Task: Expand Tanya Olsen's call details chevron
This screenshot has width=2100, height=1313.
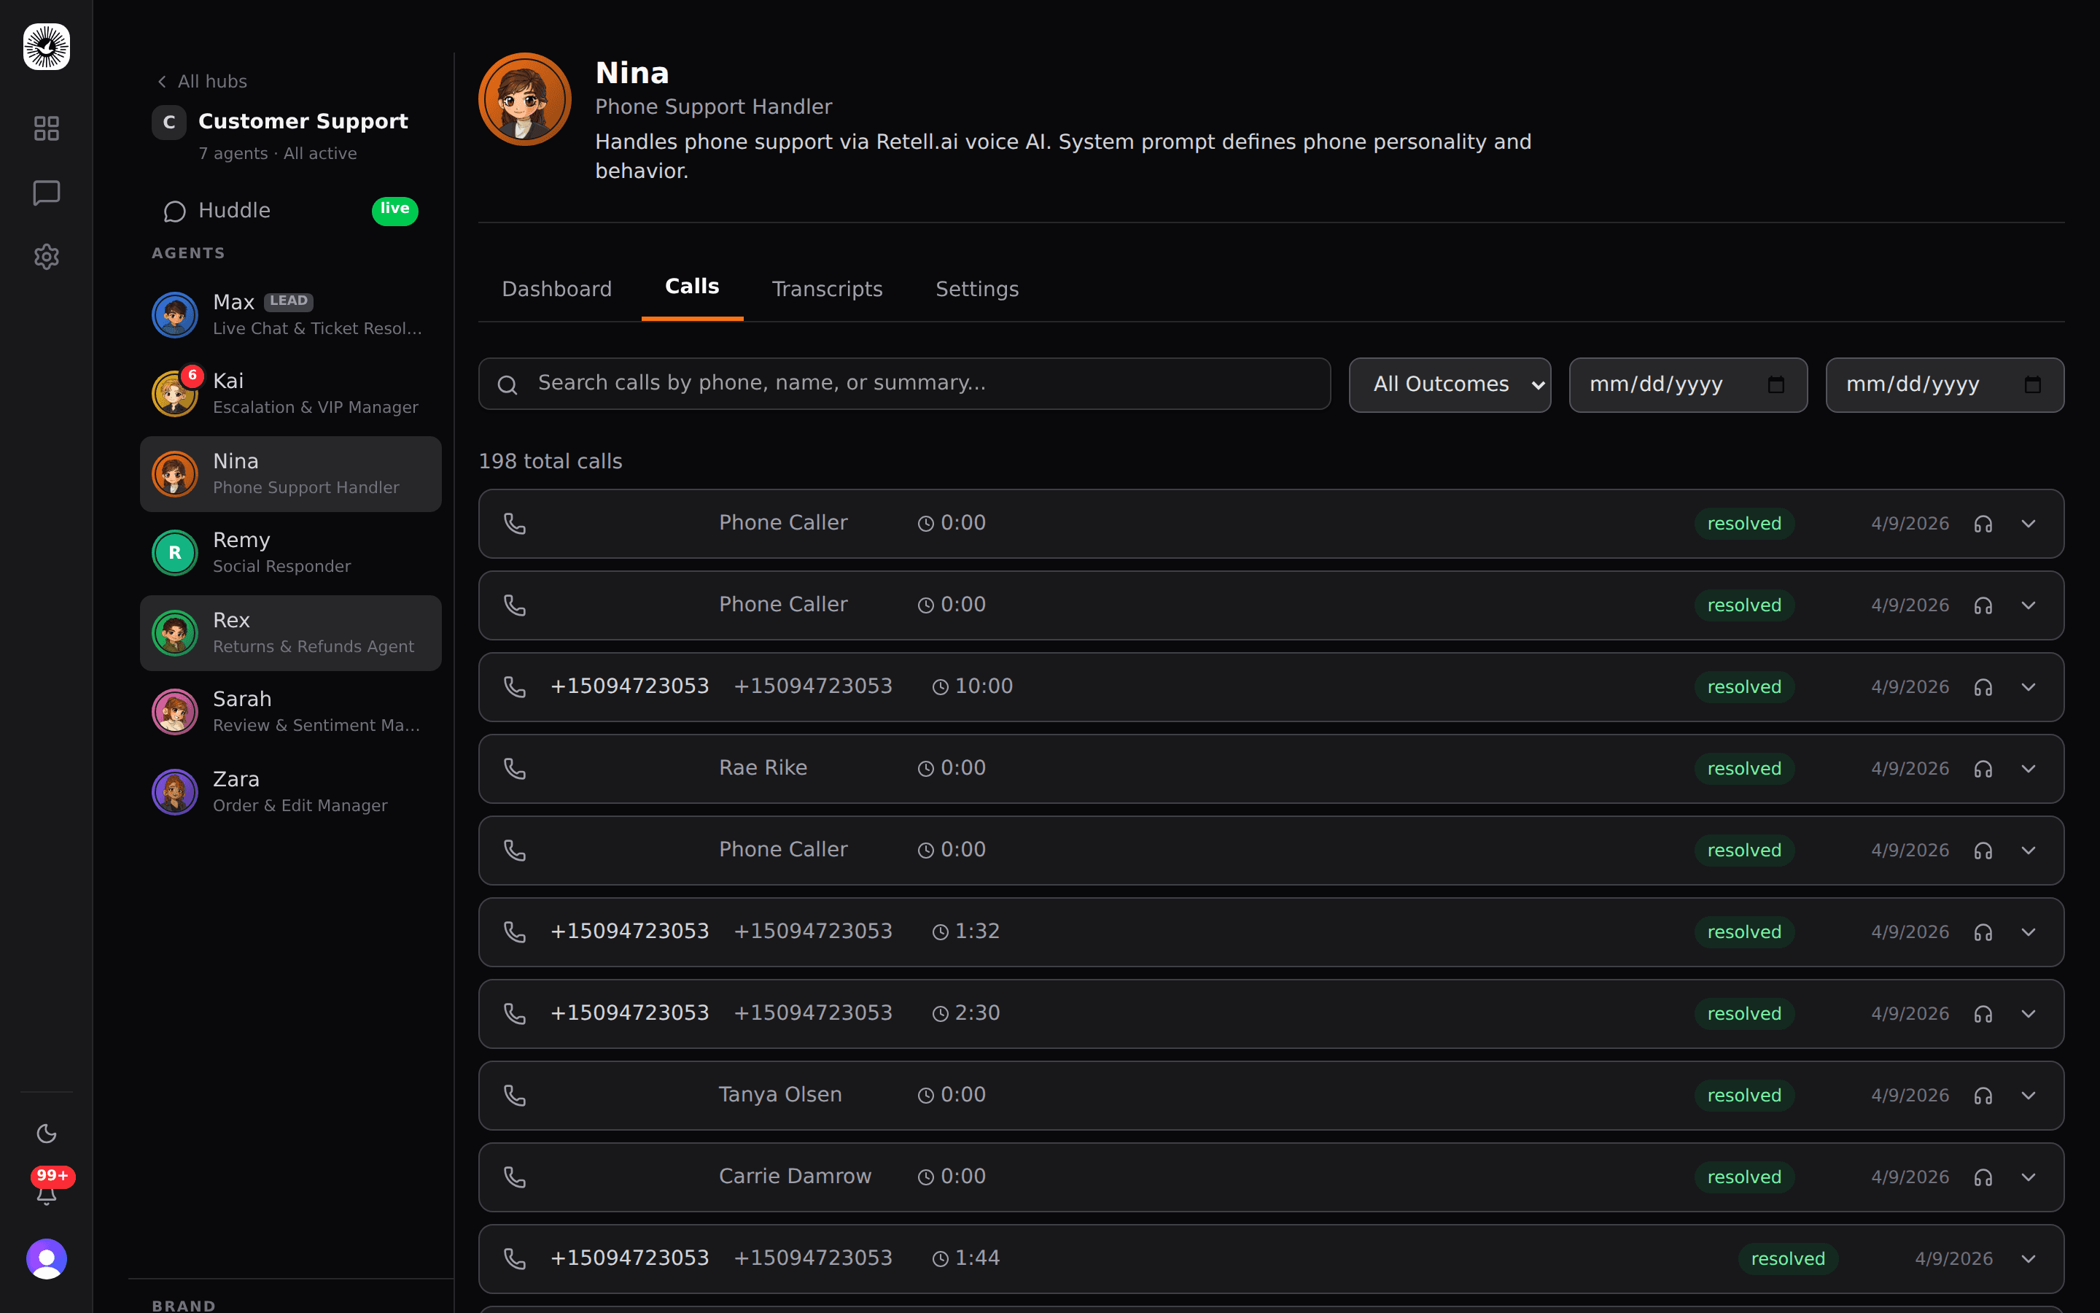Action: [x=2029, y=1095]
